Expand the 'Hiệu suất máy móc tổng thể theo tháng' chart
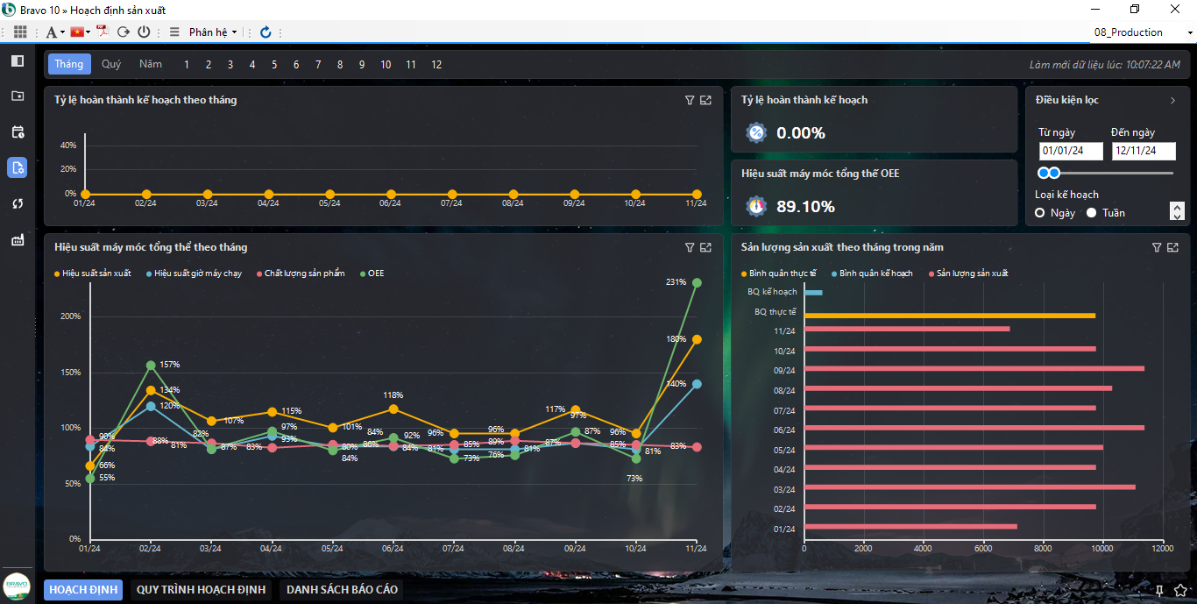 pos(705,247)
